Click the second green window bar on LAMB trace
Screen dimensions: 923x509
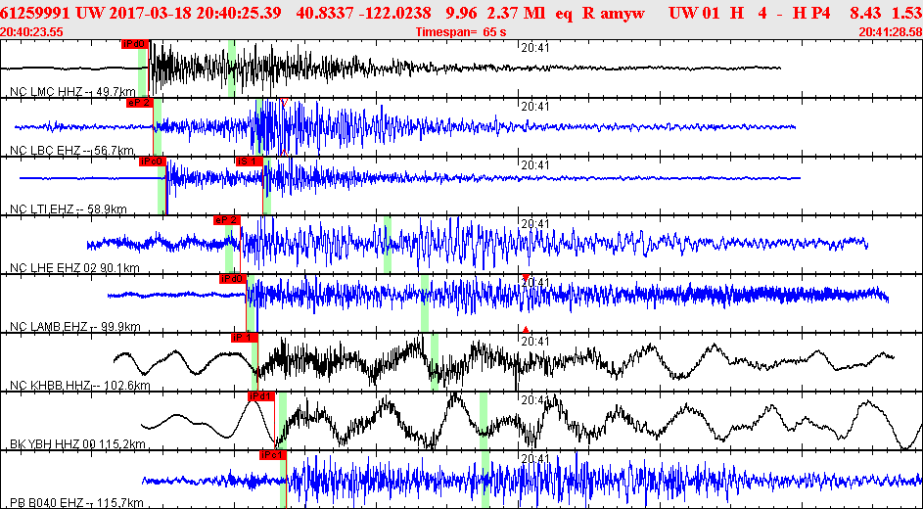pyautogui.click(x=425, y=303)
